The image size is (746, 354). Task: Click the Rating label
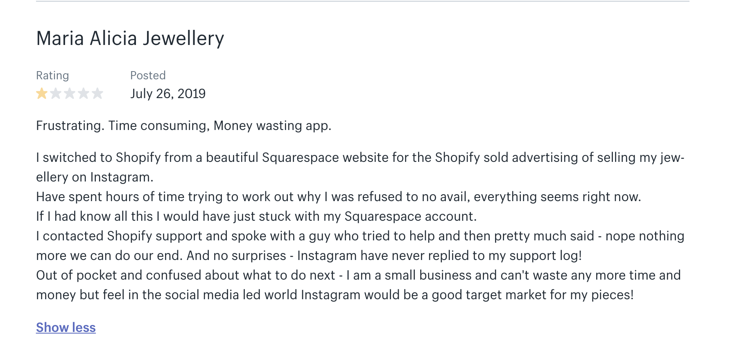(52, 76)
